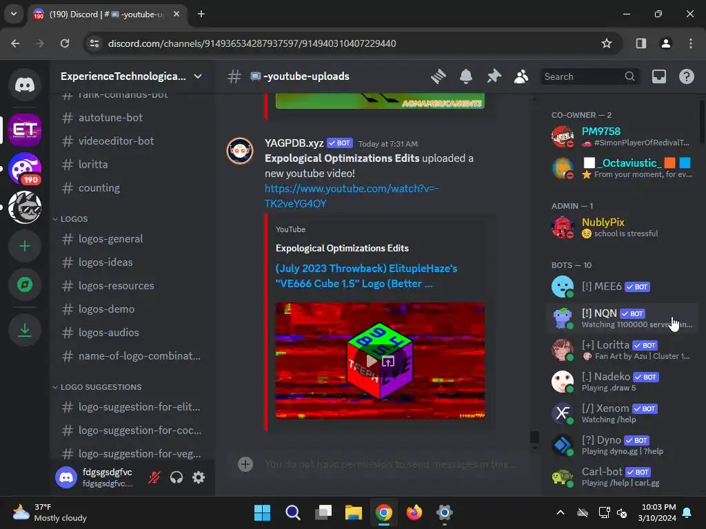706x529 pixels.
Task: Select member PM9758
Action: 621,136
